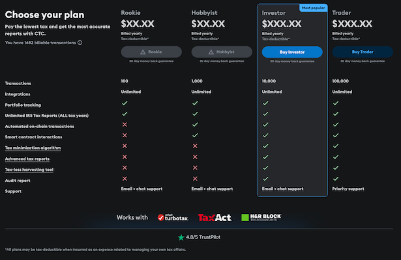This screenshot has height=260, width=401.
Task: Click Investor 10,000 transactions value
Action: pyautogui.click(x=269, y=81)
